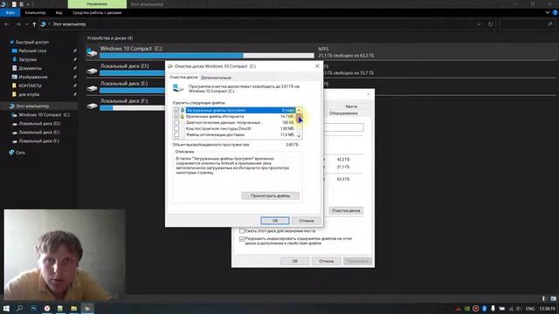Check Сжать этот диск для экономии места
The image size is (559, 314).
pos(242,231)
